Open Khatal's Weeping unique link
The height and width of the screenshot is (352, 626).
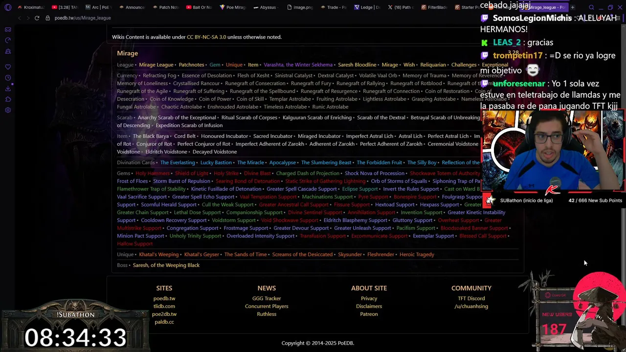click(x=159, y=255)
